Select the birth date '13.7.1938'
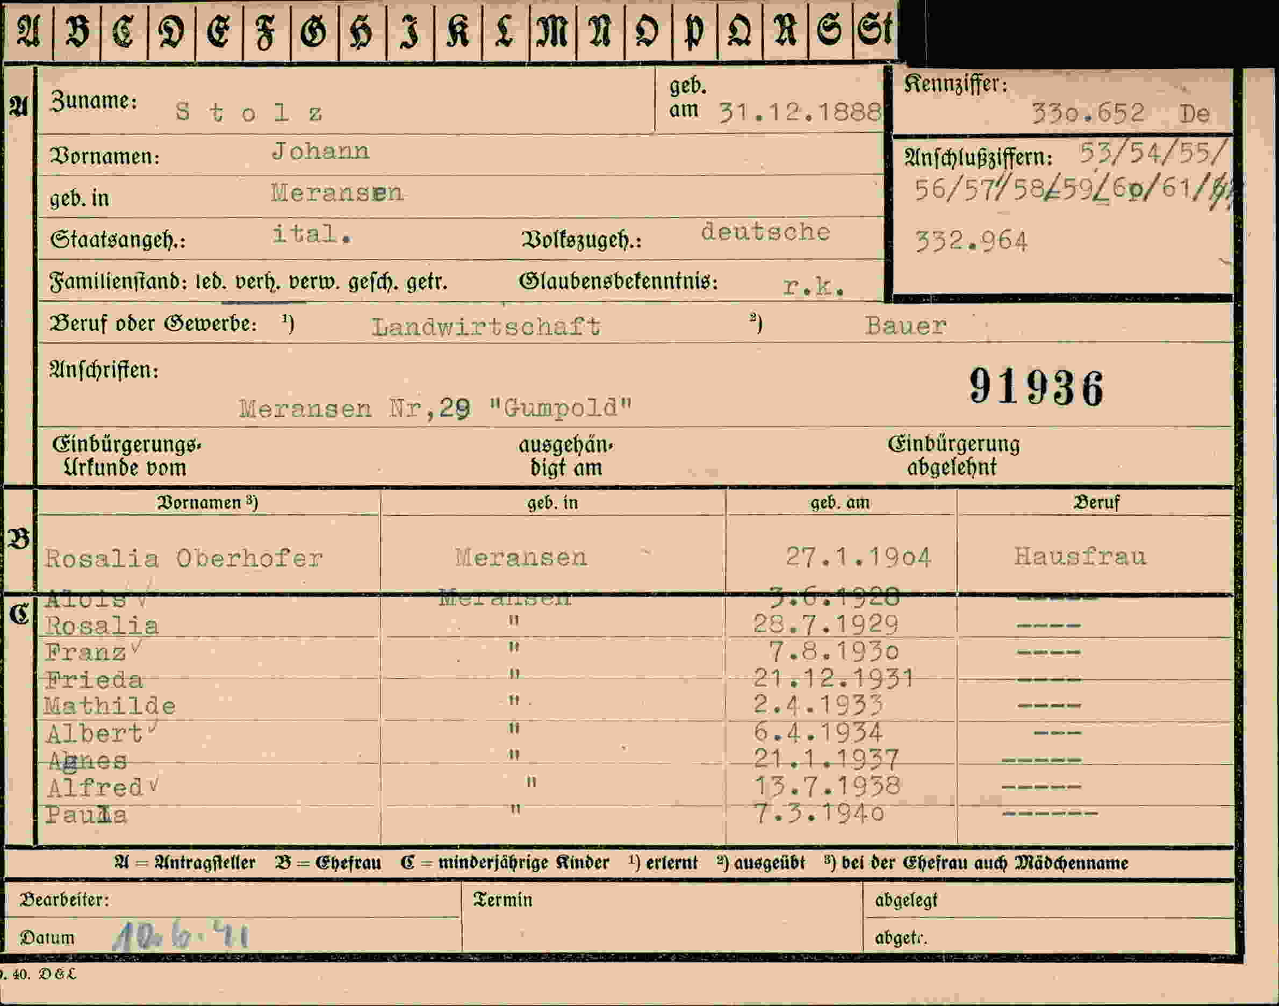1279x1006 pixels. [828, 786]
